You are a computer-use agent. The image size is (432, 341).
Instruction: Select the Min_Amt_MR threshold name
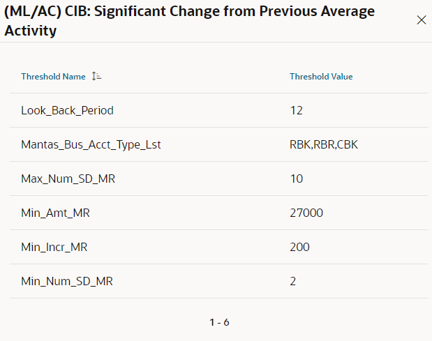[55, 213]
